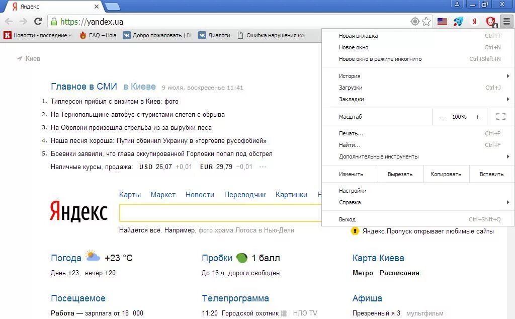The image size is (515, 319).
Task: Close the Яндекс tab
Action: 96,7
